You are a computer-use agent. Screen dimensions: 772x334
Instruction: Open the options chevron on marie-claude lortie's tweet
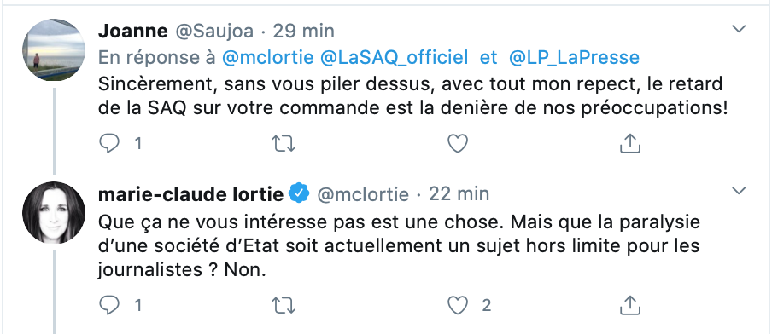(x=739, y=191)
